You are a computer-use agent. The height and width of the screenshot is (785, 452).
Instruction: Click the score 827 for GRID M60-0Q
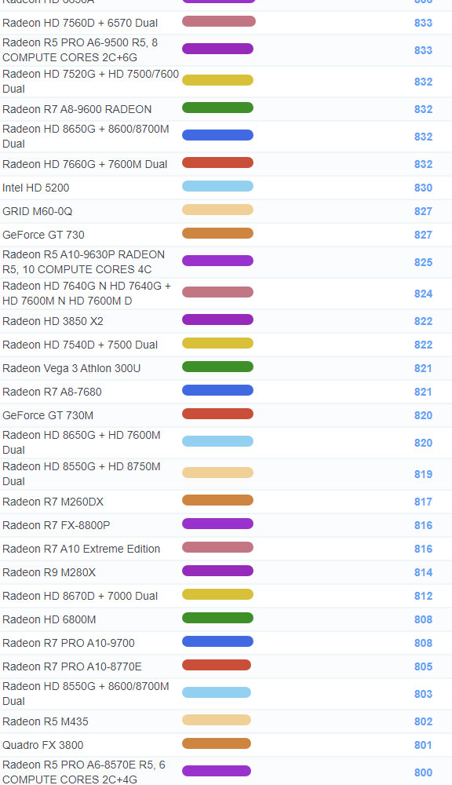coord(423,211)
